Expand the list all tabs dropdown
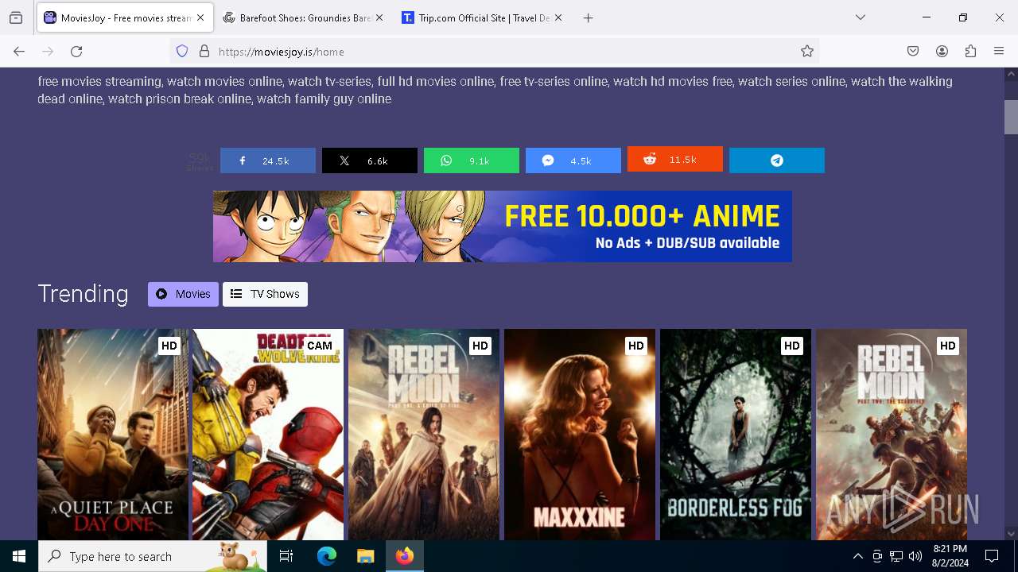Viewport: 1018px width, 572px height. [x=861, y=17]
